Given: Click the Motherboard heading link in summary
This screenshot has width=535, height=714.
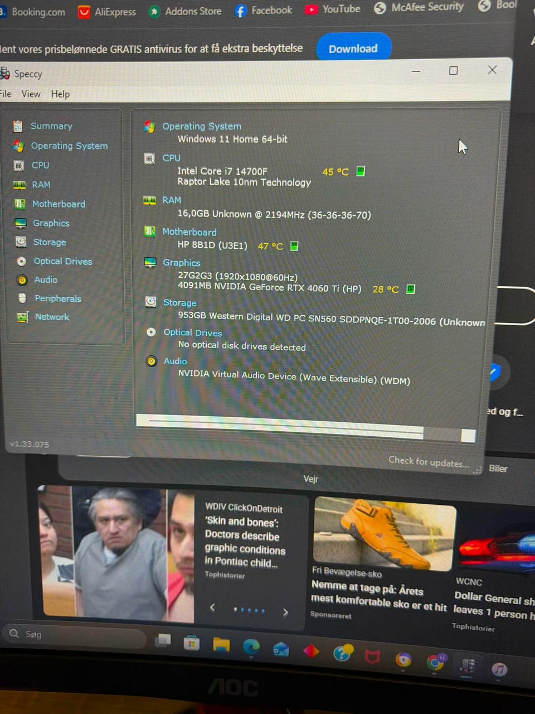Looking at the screenshot, I should click(189, 232).
